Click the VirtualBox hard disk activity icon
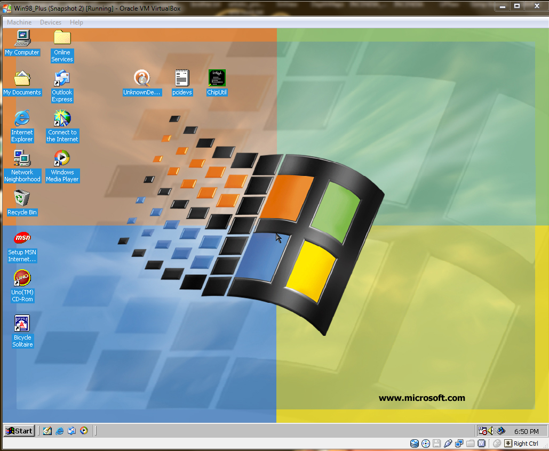The height and width of the screenshot is (451, 549). 414,444
